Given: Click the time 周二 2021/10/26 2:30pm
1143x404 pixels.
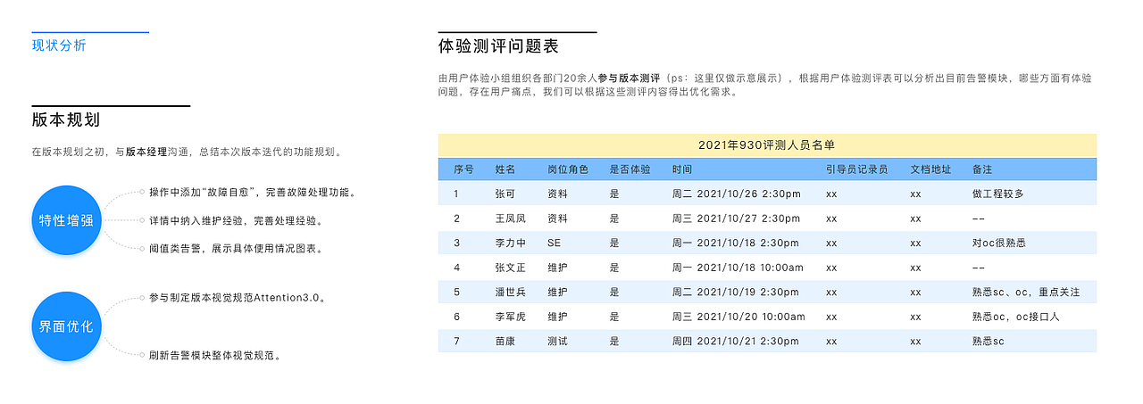Looking at the screenshot, I should (x=736, y=194).
